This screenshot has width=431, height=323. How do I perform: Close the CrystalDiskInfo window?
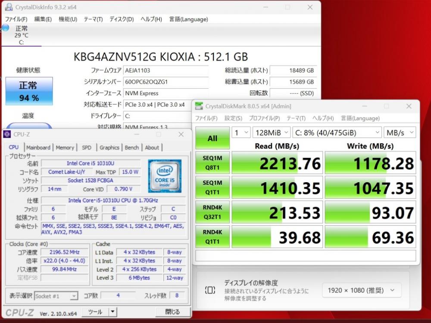click(310, 7)
